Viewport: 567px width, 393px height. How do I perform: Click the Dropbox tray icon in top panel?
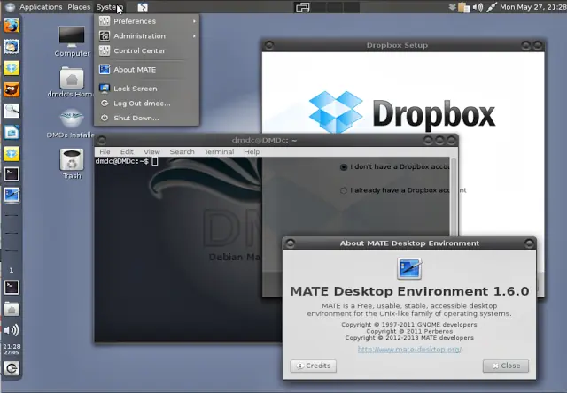(452, 7)
